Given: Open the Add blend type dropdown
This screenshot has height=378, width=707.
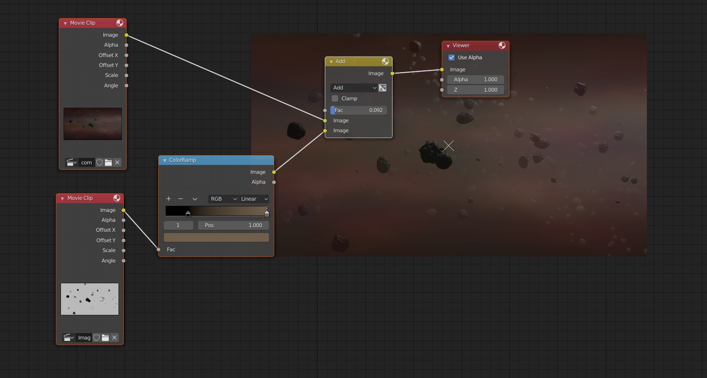Looking at the screenshot, I should coord(354,88).
